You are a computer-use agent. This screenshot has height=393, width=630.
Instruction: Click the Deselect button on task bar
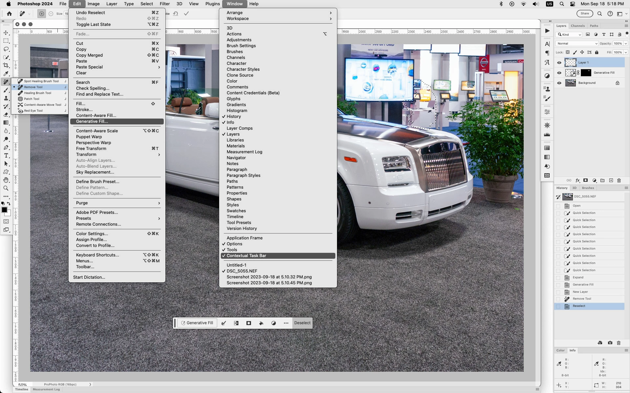point(302,323)
